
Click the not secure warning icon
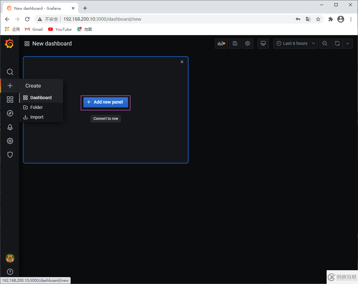pos(40,19)
